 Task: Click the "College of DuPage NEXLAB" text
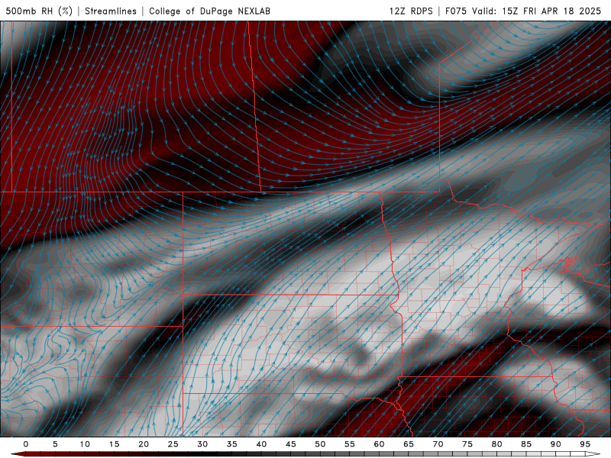[x=209, y=11]
